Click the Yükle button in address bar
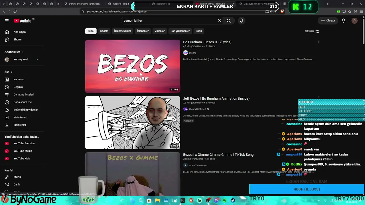 [x=270, y=11]
